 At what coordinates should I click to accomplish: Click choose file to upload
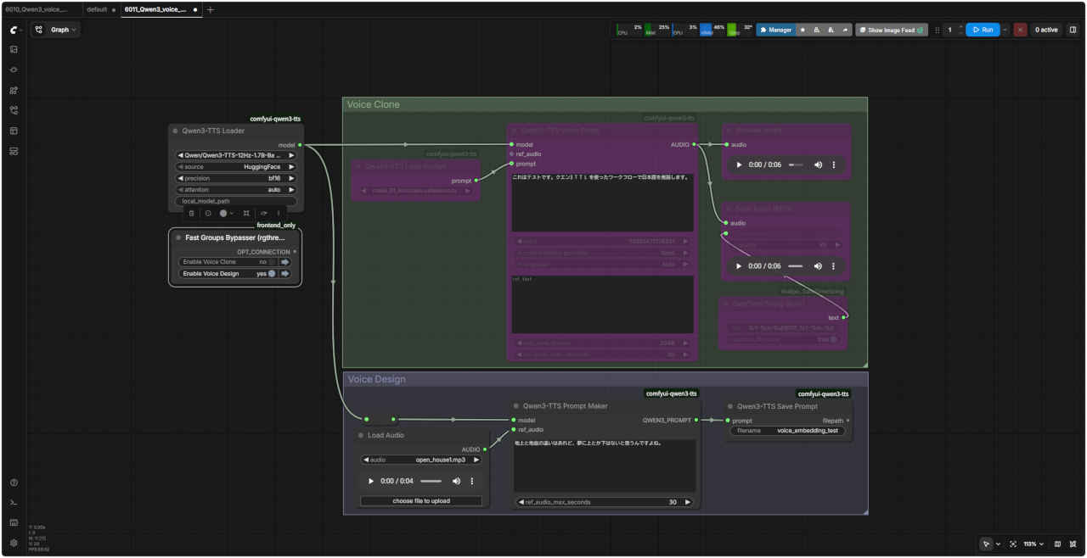(x=421, y=501)
